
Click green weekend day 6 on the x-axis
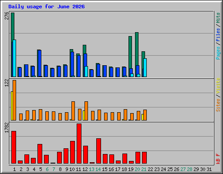click(47, 169)
